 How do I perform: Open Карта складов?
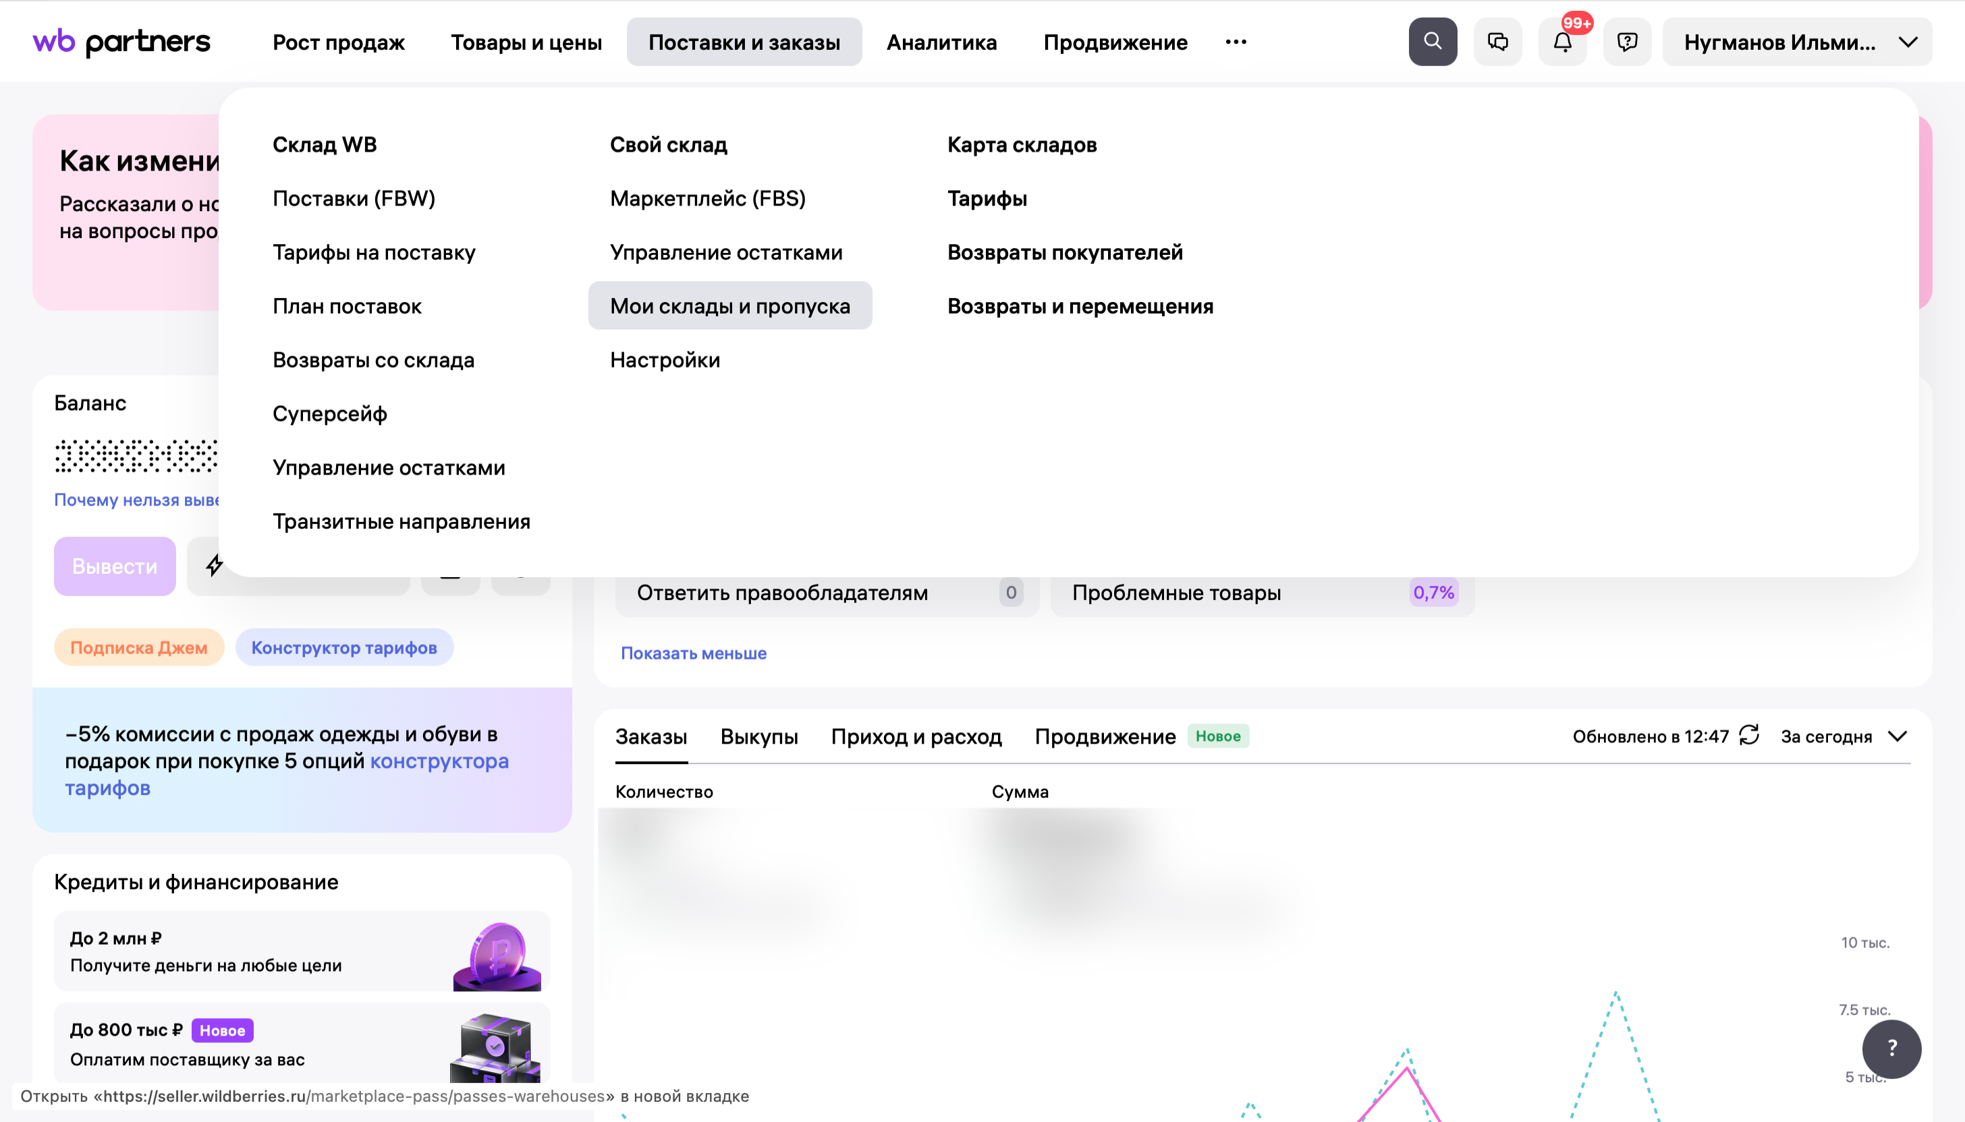click(x=1021, y=144)
